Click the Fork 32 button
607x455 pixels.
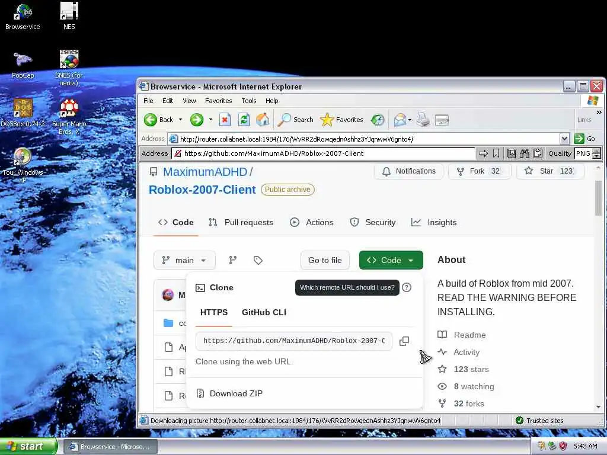coord(479,171)
